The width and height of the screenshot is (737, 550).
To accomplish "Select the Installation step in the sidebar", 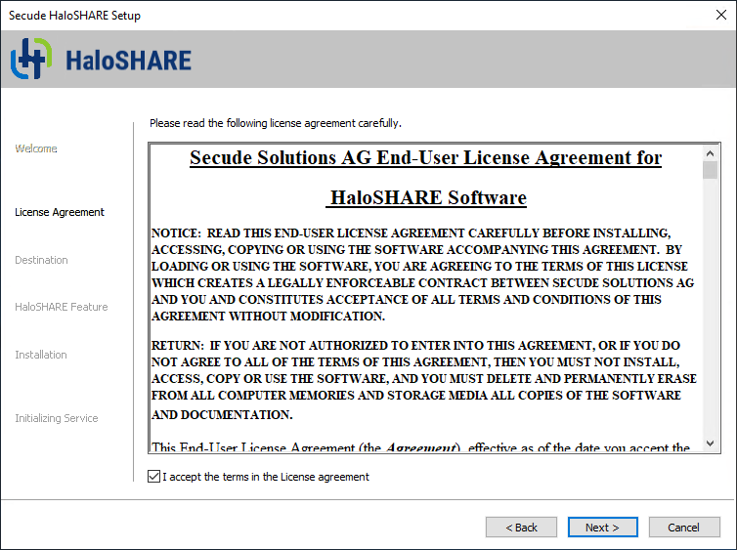I will pyautogui.click(x=41, y=355).
